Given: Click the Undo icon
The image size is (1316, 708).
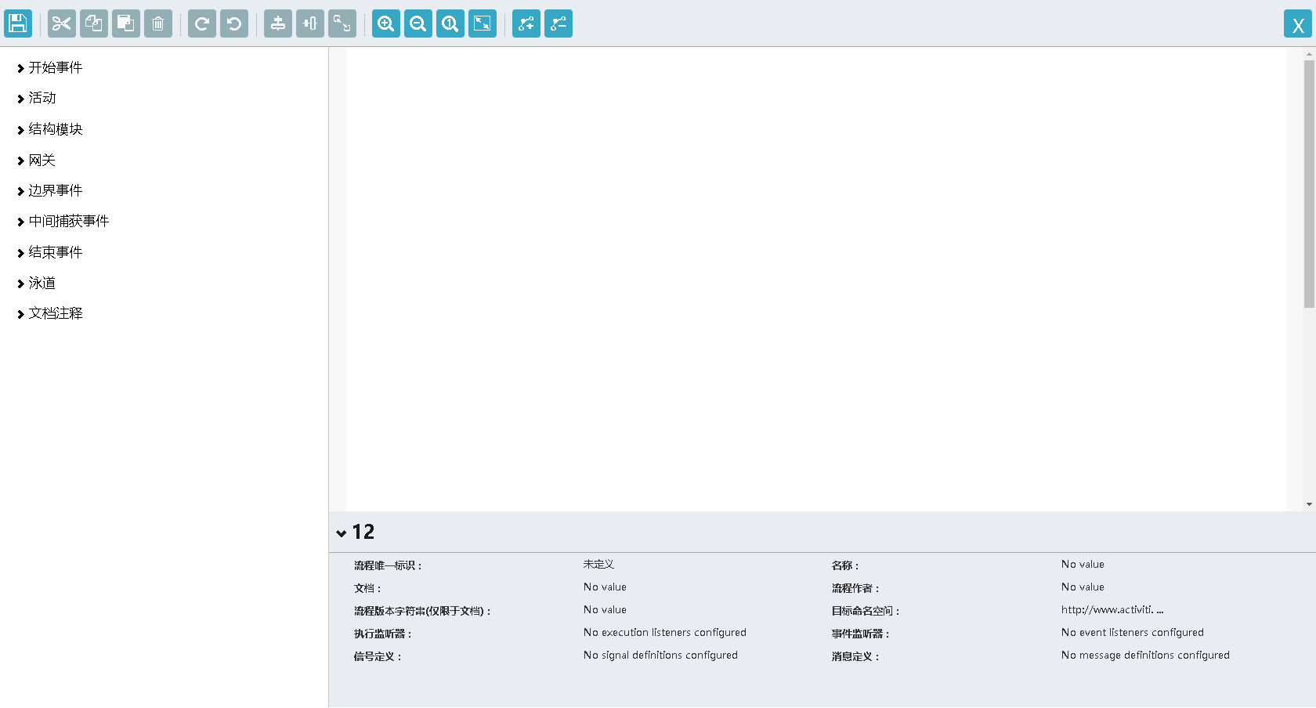Looking at the screenshot, I should coord(233,23).
